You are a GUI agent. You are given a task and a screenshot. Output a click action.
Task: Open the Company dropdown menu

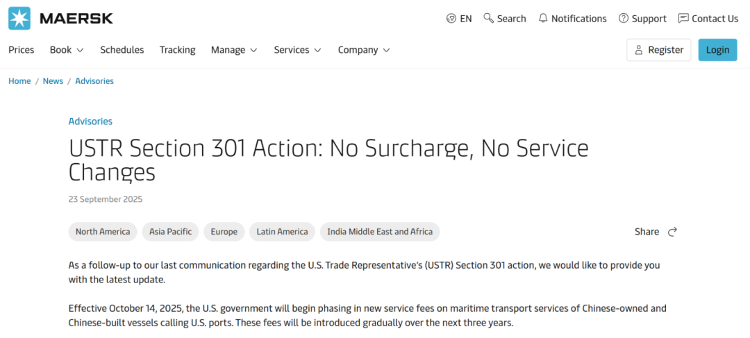point(364,50)
